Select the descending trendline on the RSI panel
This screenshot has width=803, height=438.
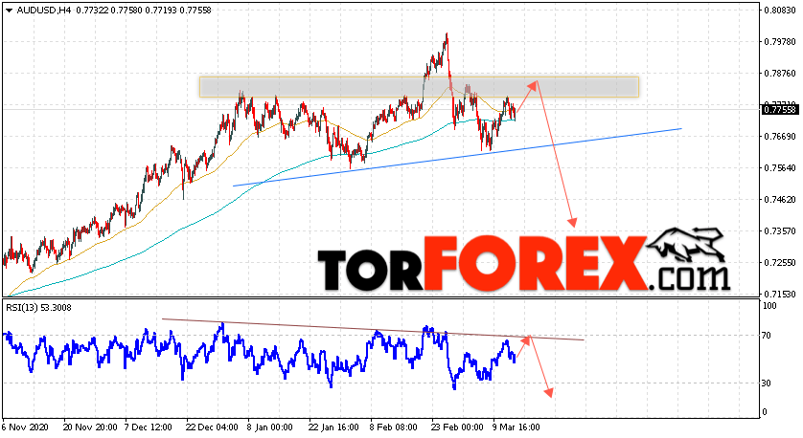click(x=373, y=330)
